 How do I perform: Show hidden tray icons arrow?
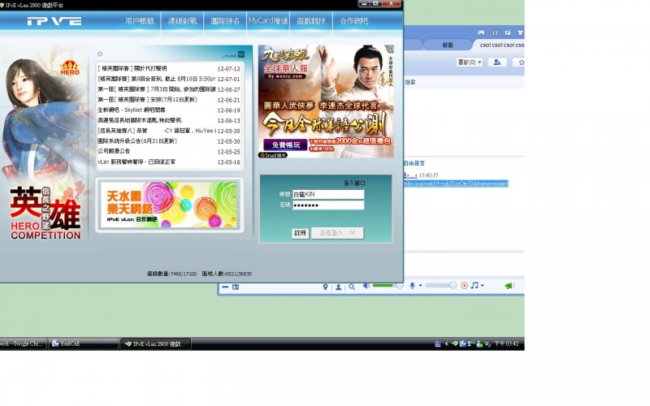446,343
